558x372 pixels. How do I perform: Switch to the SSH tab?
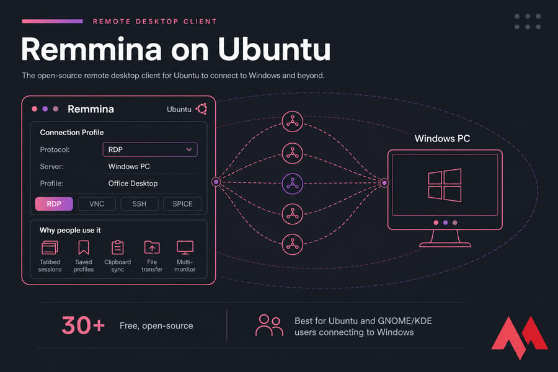click(139, 204)
